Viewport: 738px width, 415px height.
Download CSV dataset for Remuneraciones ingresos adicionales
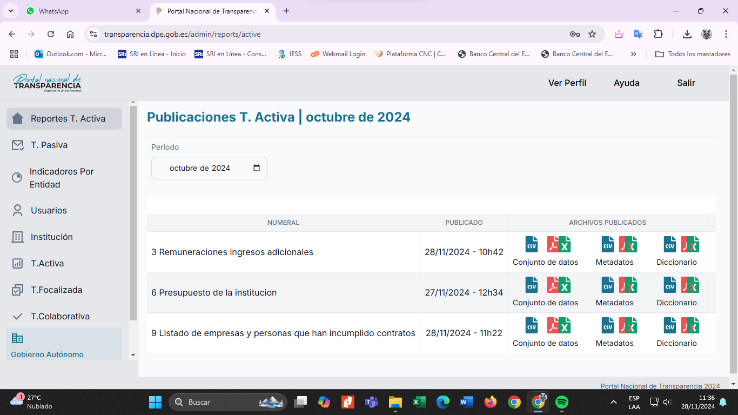[532, 245]
